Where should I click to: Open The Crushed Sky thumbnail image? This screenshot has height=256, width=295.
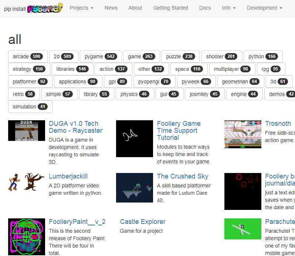tap(134, 187)
